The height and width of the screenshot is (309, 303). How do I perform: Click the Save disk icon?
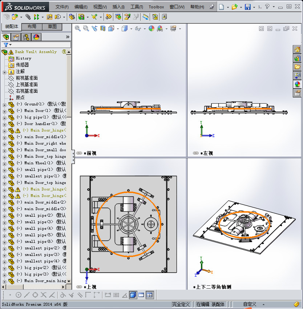[248, 7]
